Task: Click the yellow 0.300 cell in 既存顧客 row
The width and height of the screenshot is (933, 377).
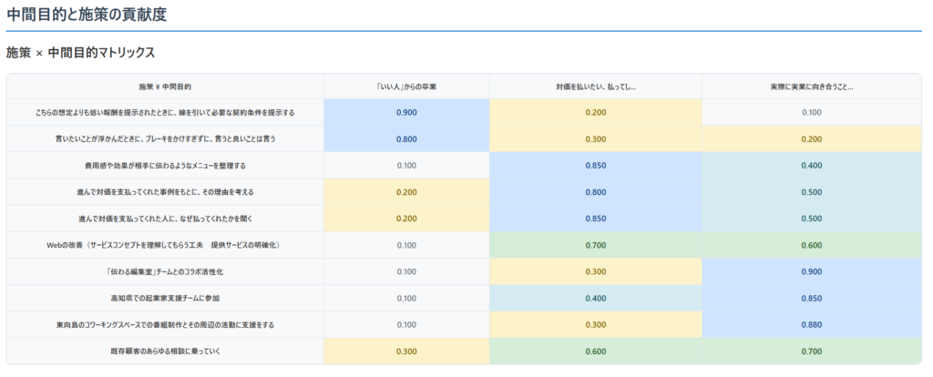Action: 406,352
